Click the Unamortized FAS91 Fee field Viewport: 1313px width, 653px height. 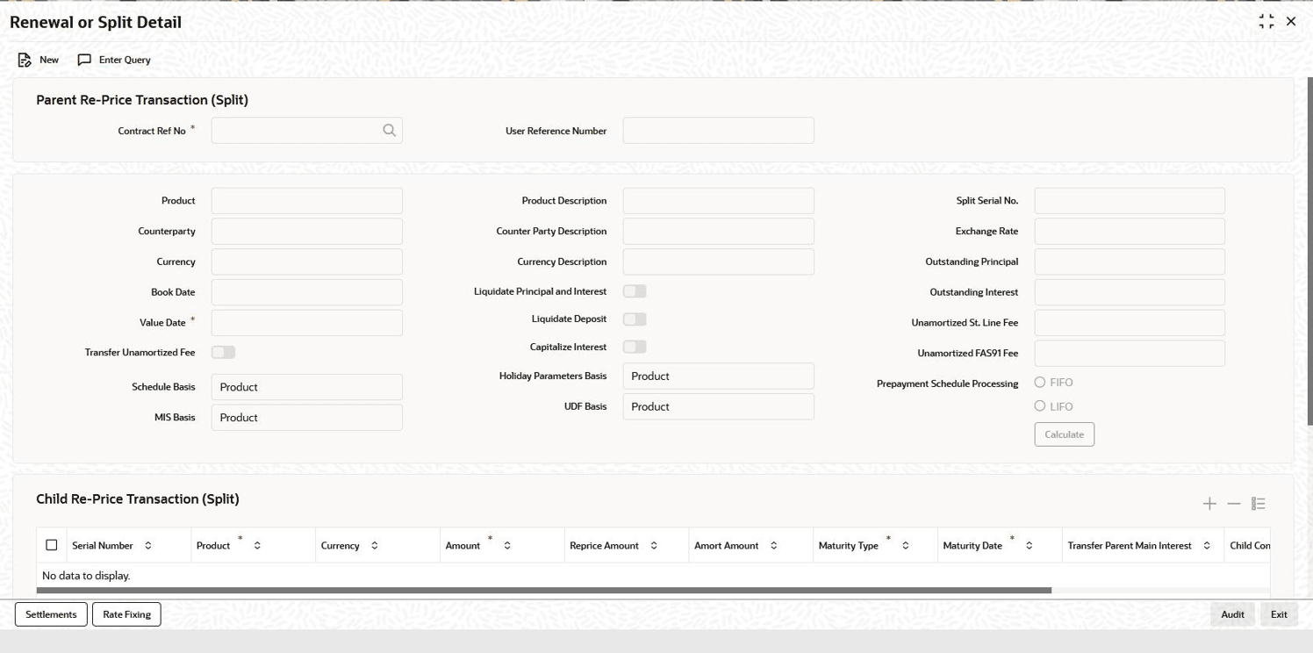click(x=1130, y=354)
